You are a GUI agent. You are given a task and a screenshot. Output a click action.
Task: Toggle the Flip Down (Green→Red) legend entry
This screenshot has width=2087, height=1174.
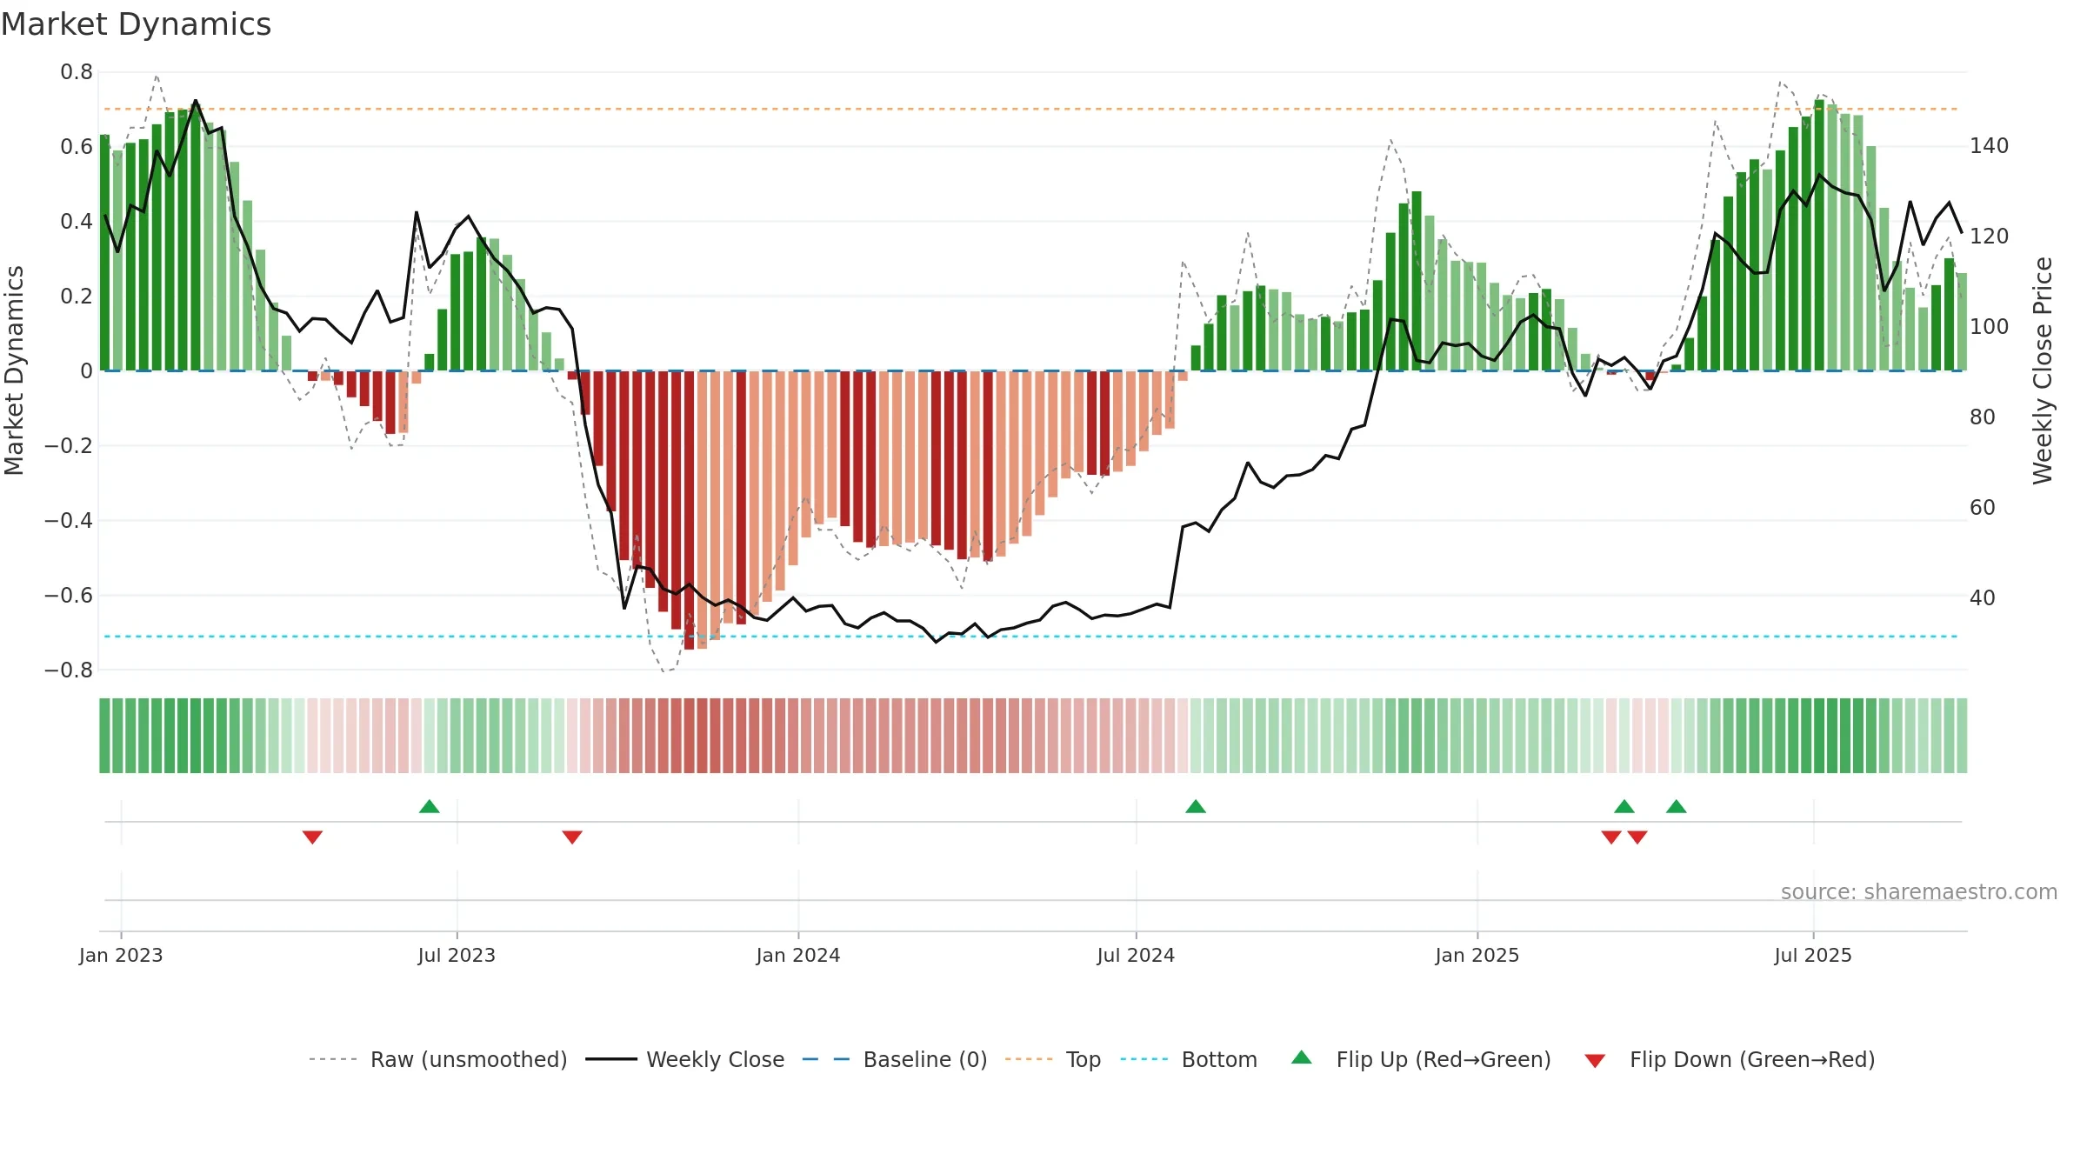pos(1730,1059)
